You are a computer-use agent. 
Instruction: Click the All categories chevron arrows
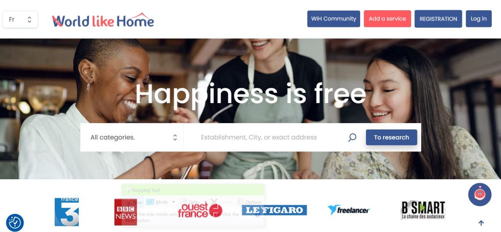(175, 138)
